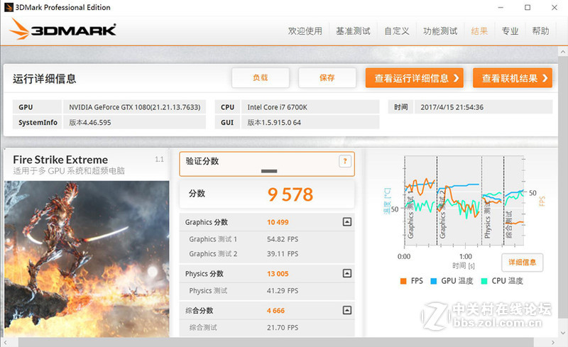Click 查看联机结果 orange button

[513, 78]
